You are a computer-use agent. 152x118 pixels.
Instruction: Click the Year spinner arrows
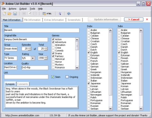[46, 58]
